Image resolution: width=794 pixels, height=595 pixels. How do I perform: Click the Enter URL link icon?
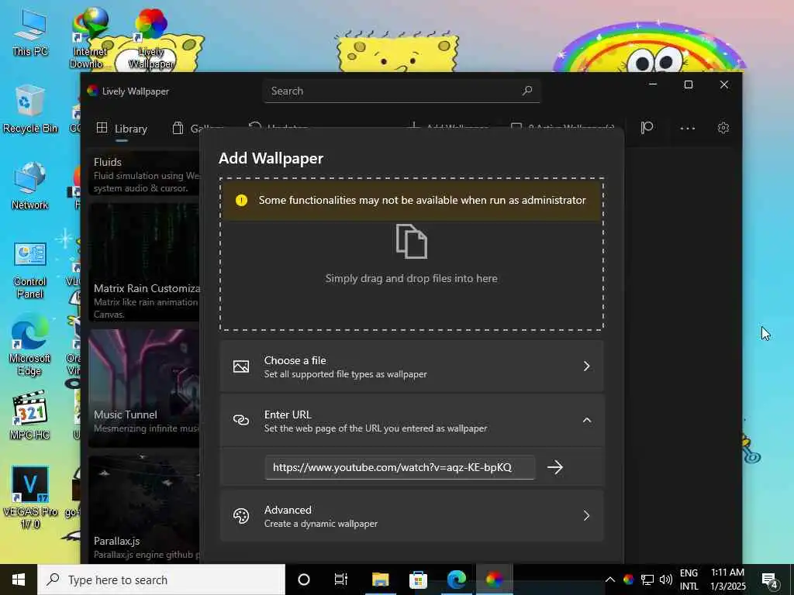pyautogui.click(x=241, y=420)
